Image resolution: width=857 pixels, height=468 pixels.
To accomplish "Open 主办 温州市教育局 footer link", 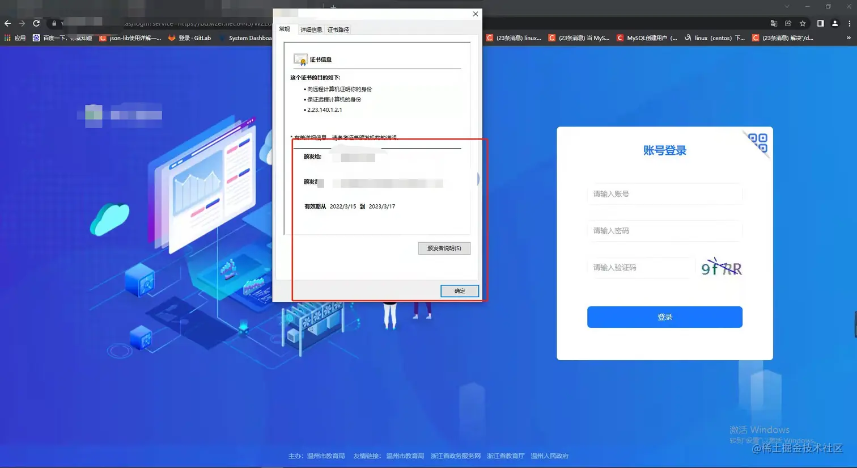I will (x=326, y=456).
